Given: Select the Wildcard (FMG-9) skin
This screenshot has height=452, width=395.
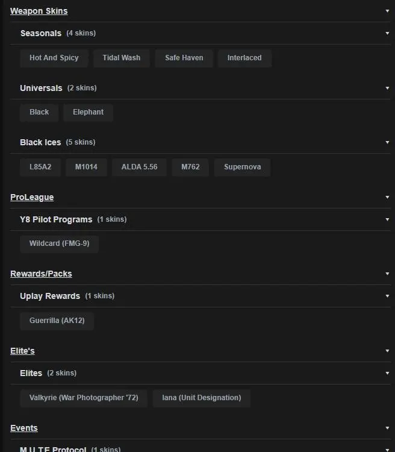Looking at the screenshot, I should 59,243.
